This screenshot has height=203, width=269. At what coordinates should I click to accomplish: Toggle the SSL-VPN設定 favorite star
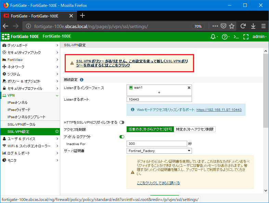point(57,131)
